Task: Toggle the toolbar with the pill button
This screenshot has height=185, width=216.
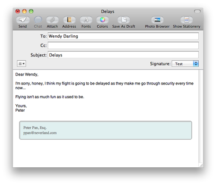Action: pyautogui.click(x=197, y=11)
